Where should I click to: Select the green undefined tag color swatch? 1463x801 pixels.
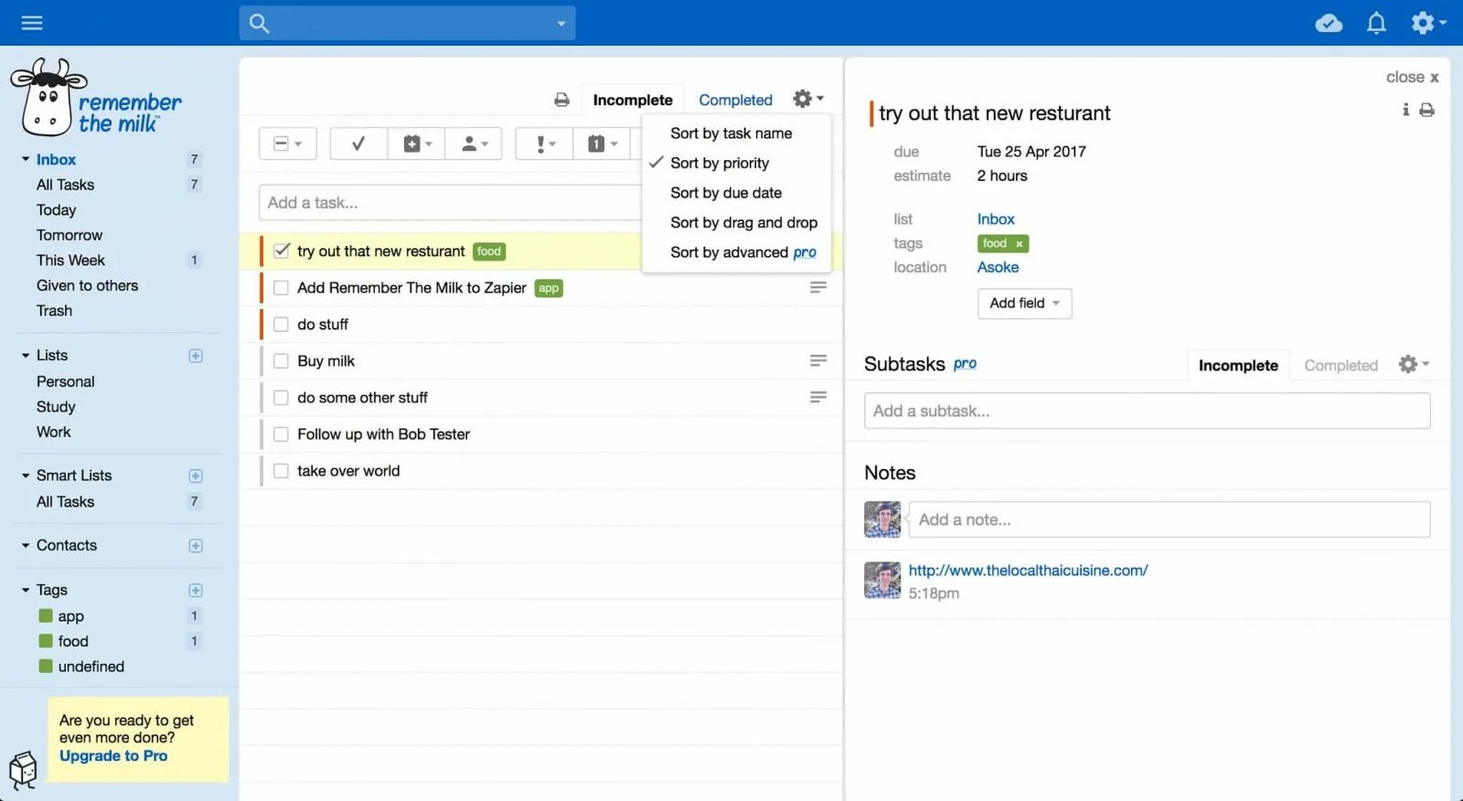click(x=46, y=667)
